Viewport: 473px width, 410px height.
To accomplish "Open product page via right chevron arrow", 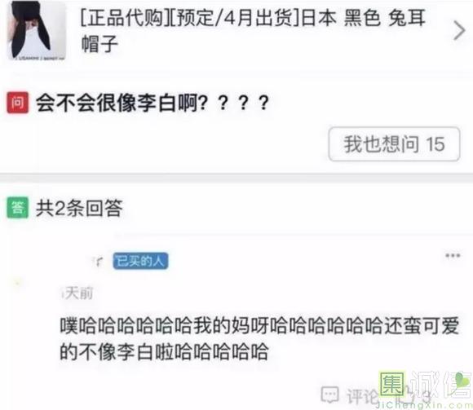I will [x=459, y=30].
